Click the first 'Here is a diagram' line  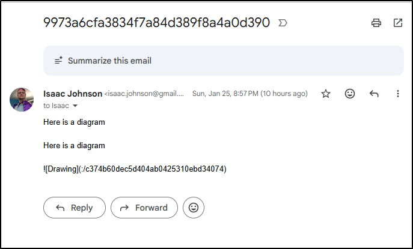click(74, 122)
